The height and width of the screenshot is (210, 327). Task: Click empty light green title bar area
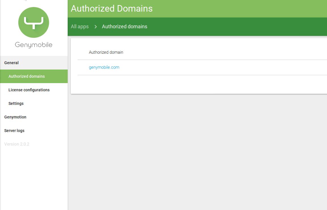coord(241,8)
